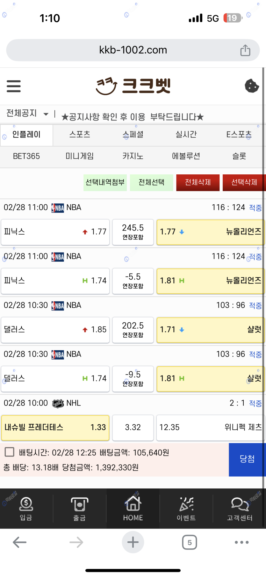Tap the share icon in address bar

[x=245, y=50]
